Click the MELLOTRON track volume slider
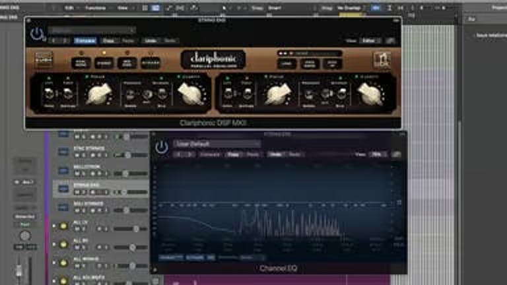Viewport: 507px width, 285px height. coord(131,174)
